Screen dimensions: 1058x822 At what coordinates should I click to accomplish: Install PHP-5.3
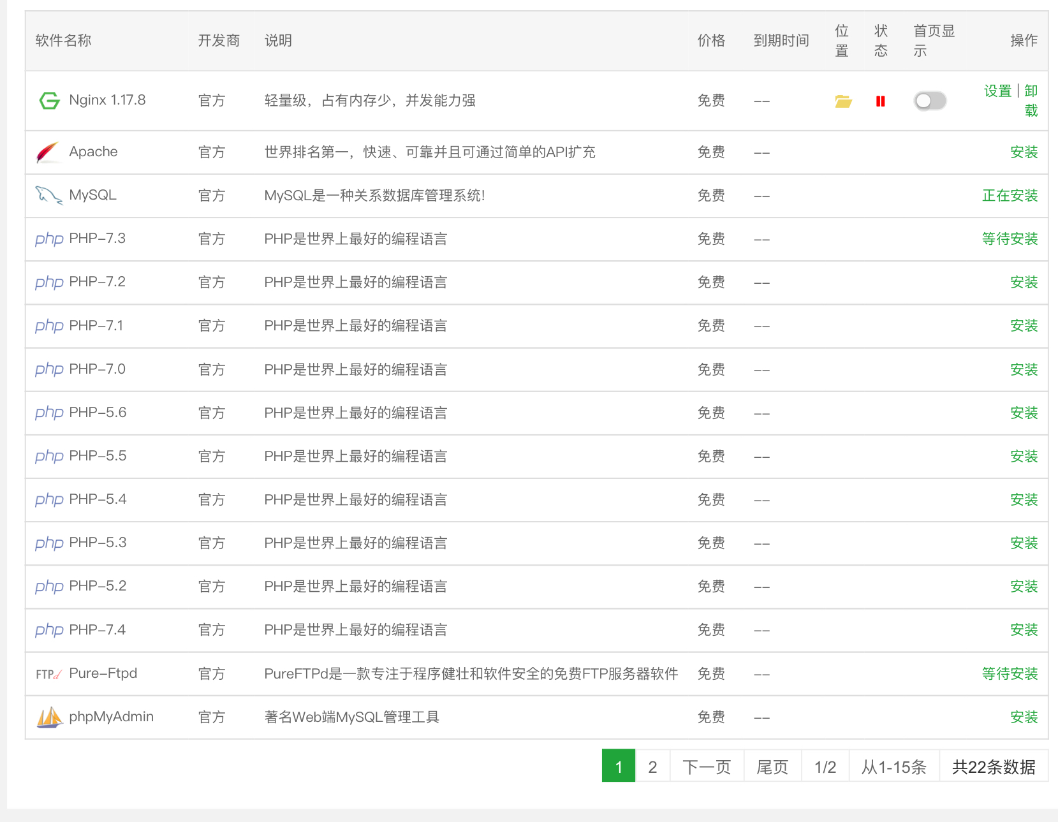point(1024,543)
